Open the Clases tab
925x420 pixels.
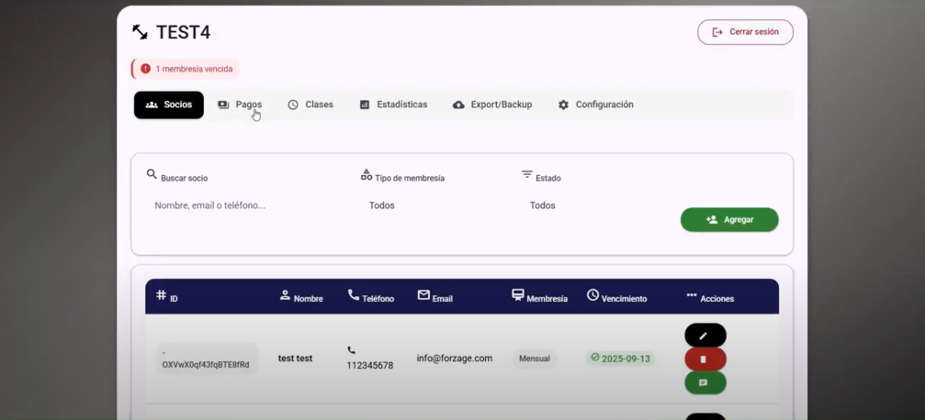[310, 105]
